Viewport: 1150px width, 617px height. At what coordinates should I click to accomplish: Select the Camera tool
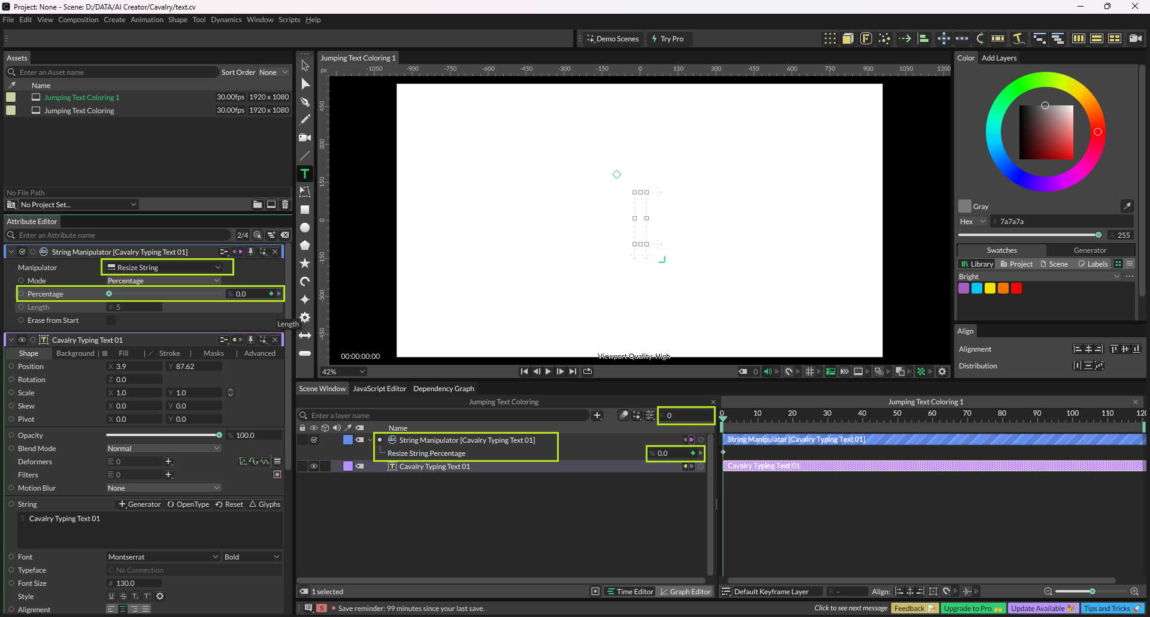[x=305, y=138]
